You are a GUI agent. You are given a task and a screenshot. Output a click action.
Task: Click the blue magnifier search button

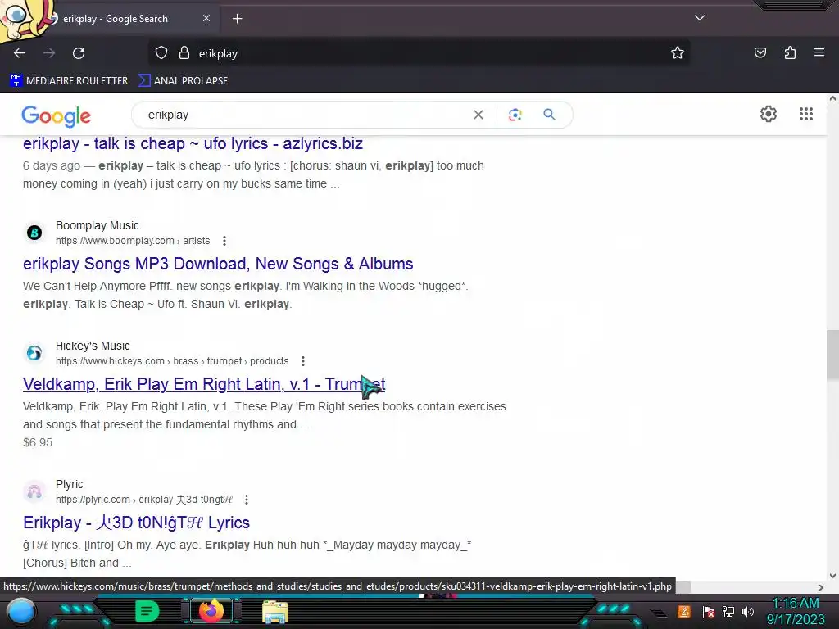coord(549,115)
